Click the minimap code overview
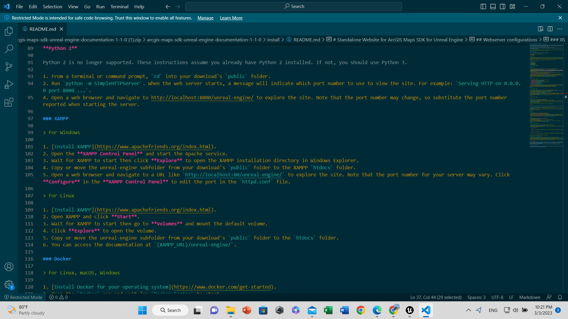Screen dimensions: 568x319 pos(546,95)
